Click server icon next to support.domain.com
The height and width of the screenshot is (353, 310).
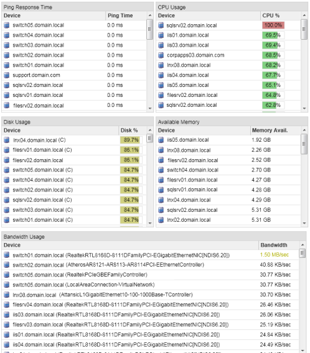(x=7, y=75)
